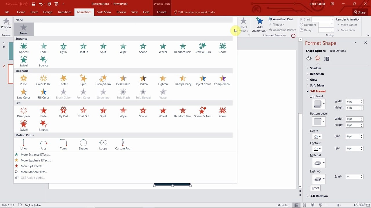Screen dimensions: 371x208
Task: Select the Desaturate emphasis effect
Action: (123, 80)
